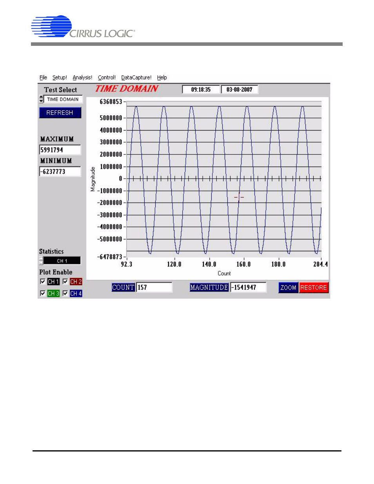Viewport: 374px width, 484px height.
Task: Click the y-axis top value 6360853
Action: tap(111, 102)
